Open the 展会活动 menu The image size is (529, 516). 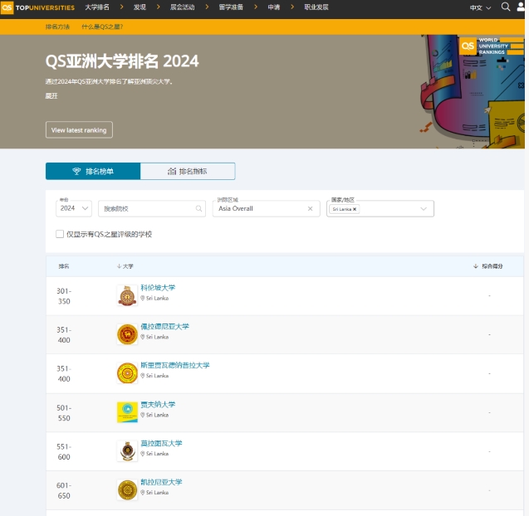(182, 7)
